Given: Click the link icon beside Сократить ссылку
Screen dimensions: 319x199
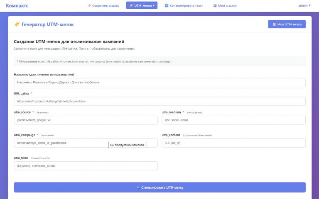Looking at the screenshot, I should point(89,6).
